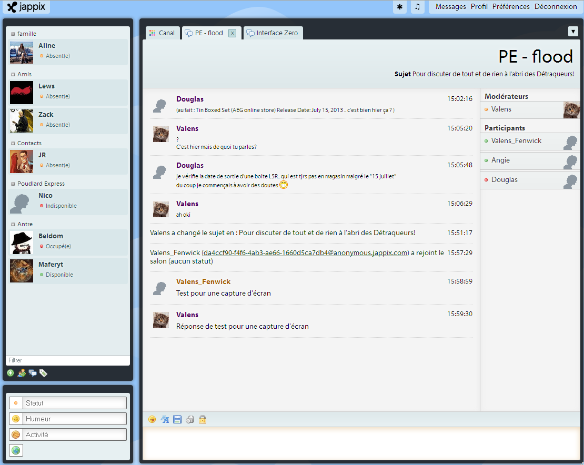Screen dimensions: 584x465
Task: Click the green plus add contact icon
Action: coord(11,373)
